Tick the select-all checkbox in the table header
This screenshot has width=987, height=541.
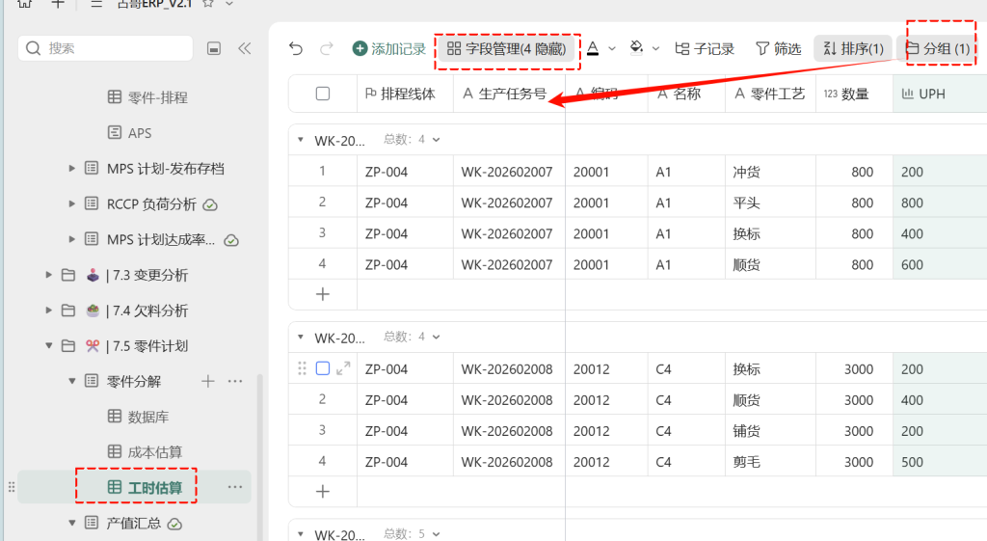[x=323, y=94]
